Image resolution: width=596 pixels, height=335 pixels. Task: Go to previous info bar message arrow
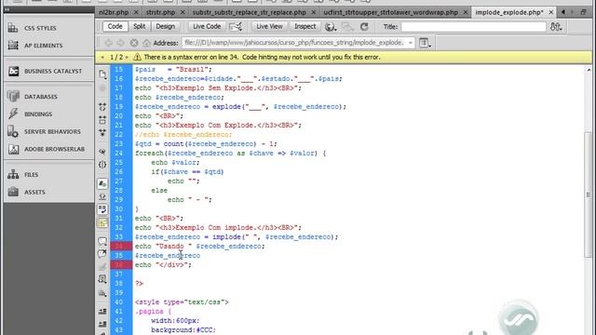pyautogui.click(x=102, y=58)
